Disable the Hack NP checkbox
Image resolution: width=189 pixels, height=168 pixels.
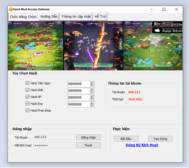27,97
